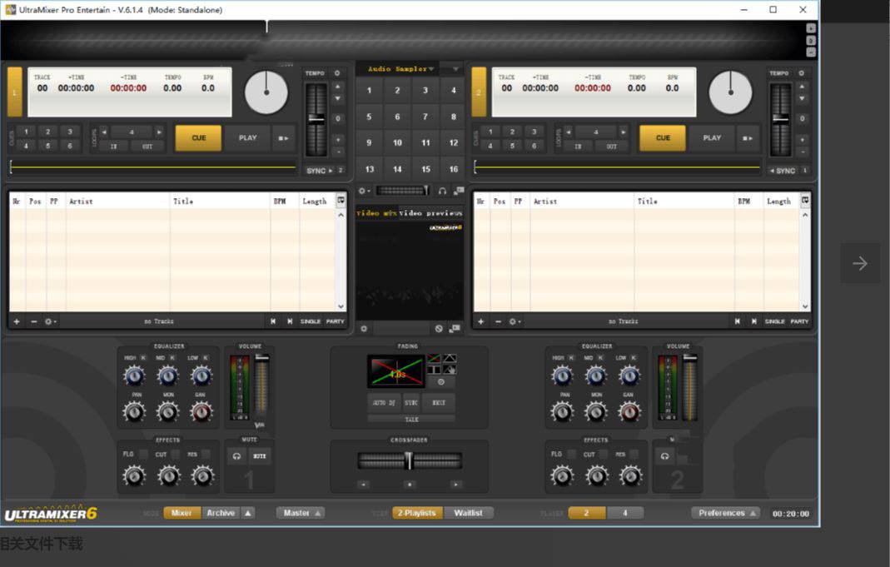Add a track to the left playlist
The image size is (890, 567).
pyautogui.click(x=17, y=322)
